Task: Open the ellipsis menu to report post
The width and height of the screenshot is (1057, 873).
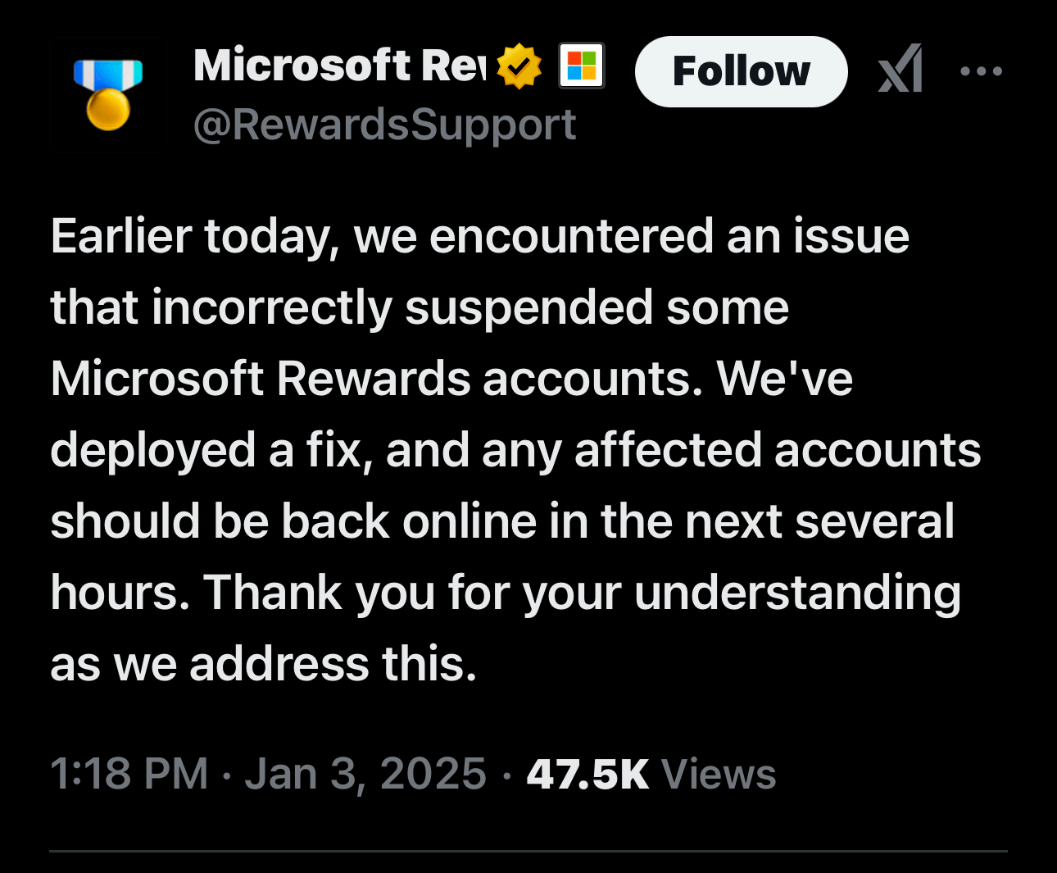Action: 981,71
